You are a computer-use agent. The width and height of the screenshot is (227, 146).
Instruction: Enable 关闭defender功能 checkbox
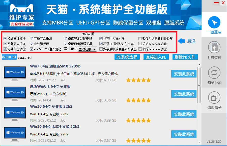click(140, 44)
